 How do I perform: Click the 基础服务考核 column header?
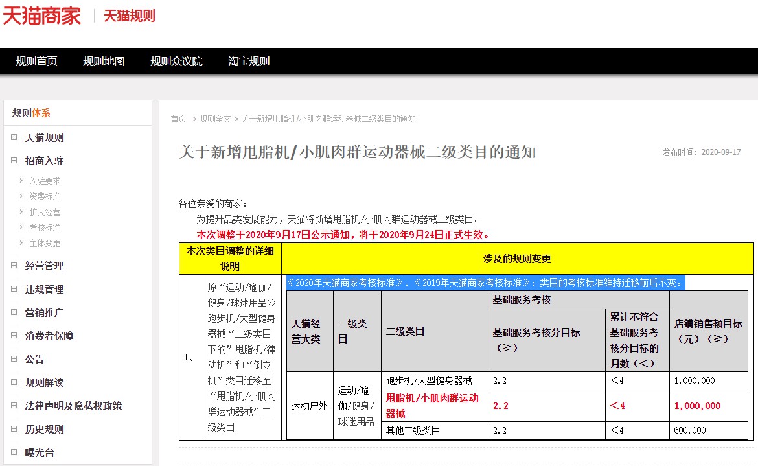pyautogui.click(x=579, y=300)
